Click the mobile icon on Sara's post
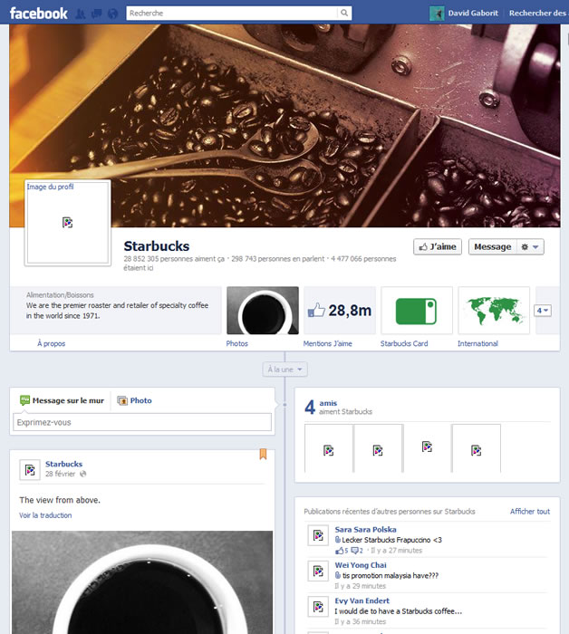 338,540
